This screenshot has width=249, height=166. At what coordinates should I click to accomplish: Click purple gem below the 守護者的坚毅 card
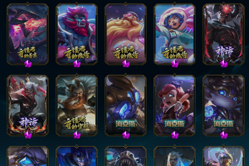coord(77,135)
